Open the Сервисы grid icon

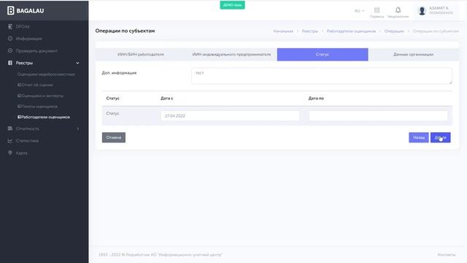click(x=377, y=10)
